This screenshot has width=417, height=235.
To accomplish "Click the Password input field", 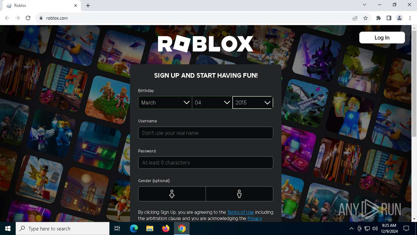I will click(x=206, y=163).
